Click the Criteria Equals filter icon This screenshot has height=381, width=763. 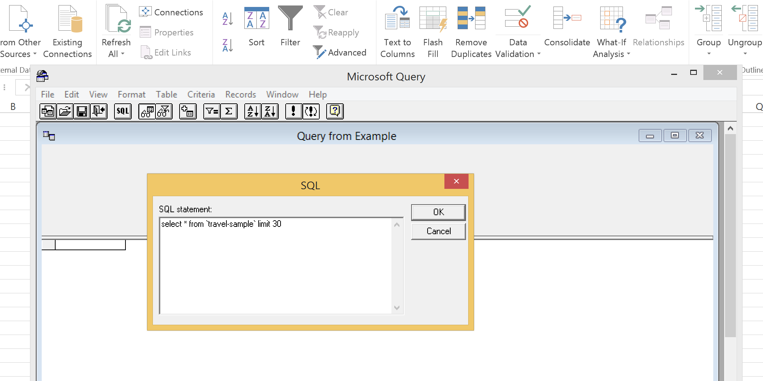pos(212,111)
